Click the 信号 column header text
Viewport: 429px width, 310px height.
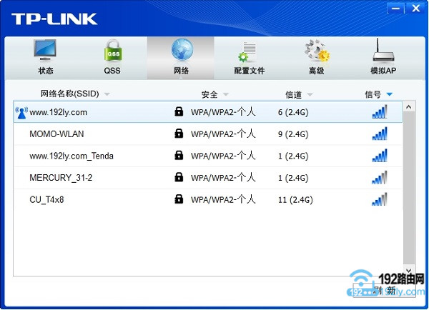(373, 94)
